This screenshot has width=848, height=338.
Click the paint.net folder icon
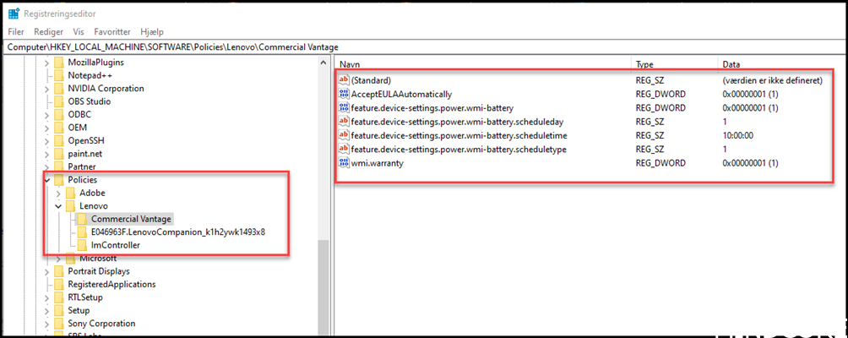pyautogui.click(x=58, y=153)
